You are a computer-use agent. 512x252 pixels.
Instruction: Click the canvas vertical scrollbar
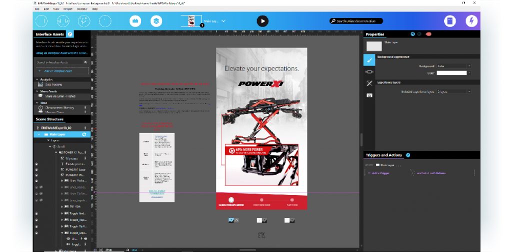tap(361, 140)
